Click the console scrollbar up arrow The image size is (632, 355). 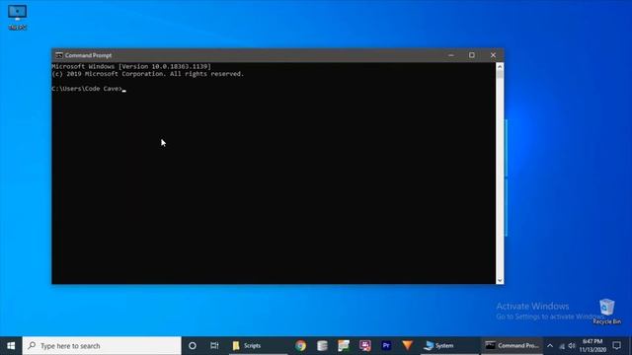coord(500,66)
